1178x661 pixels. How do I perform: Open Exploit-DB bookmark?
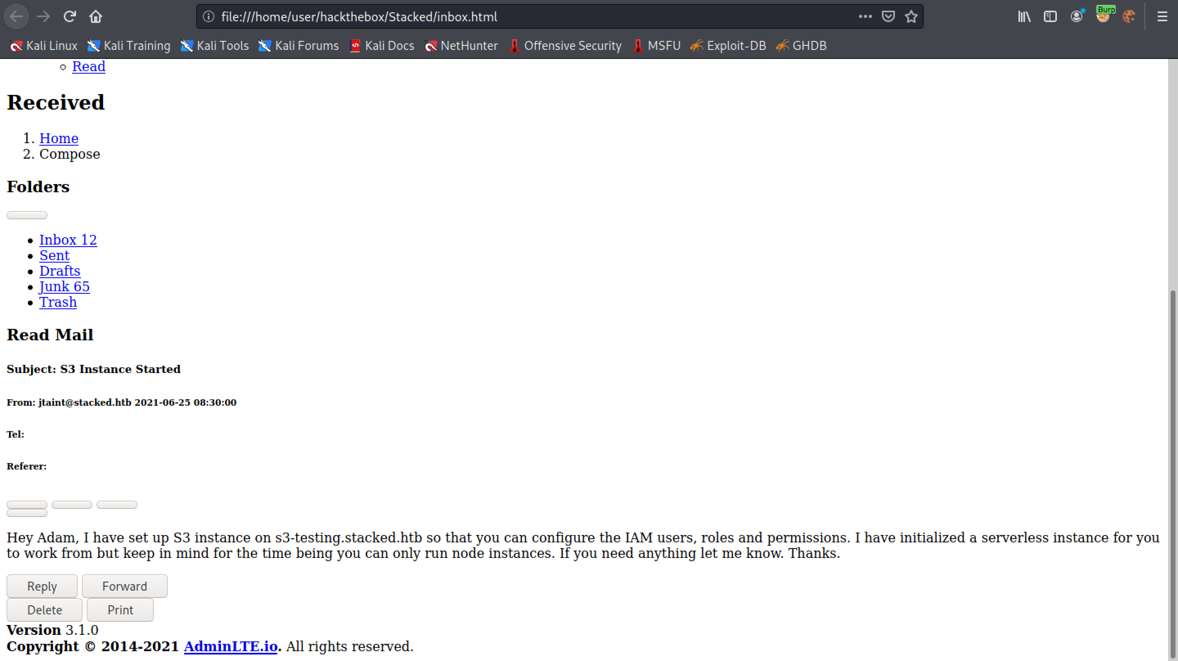click(728, 46)
